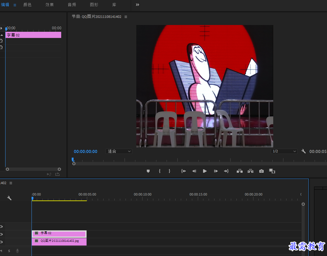327x256 pixels.
Task: Open the 编辑 workspace tab
Action: [5, 5]
